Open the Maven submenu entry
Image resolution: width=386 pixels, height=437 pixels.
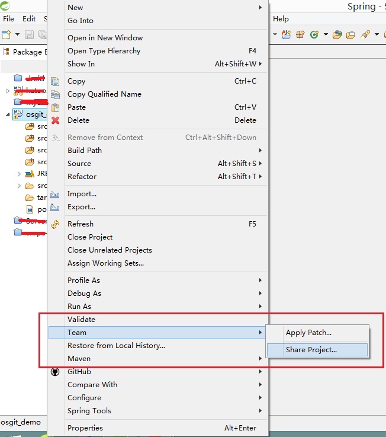coord(79,359)
